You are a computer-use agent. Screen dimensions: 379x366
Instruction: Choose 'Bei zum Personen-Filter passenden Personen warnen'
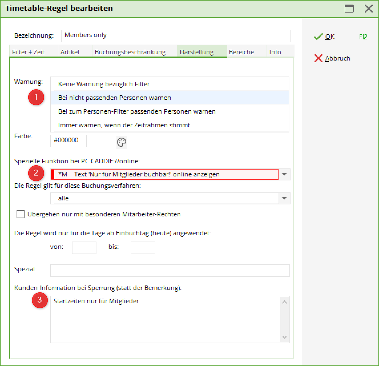pos(137,111)
